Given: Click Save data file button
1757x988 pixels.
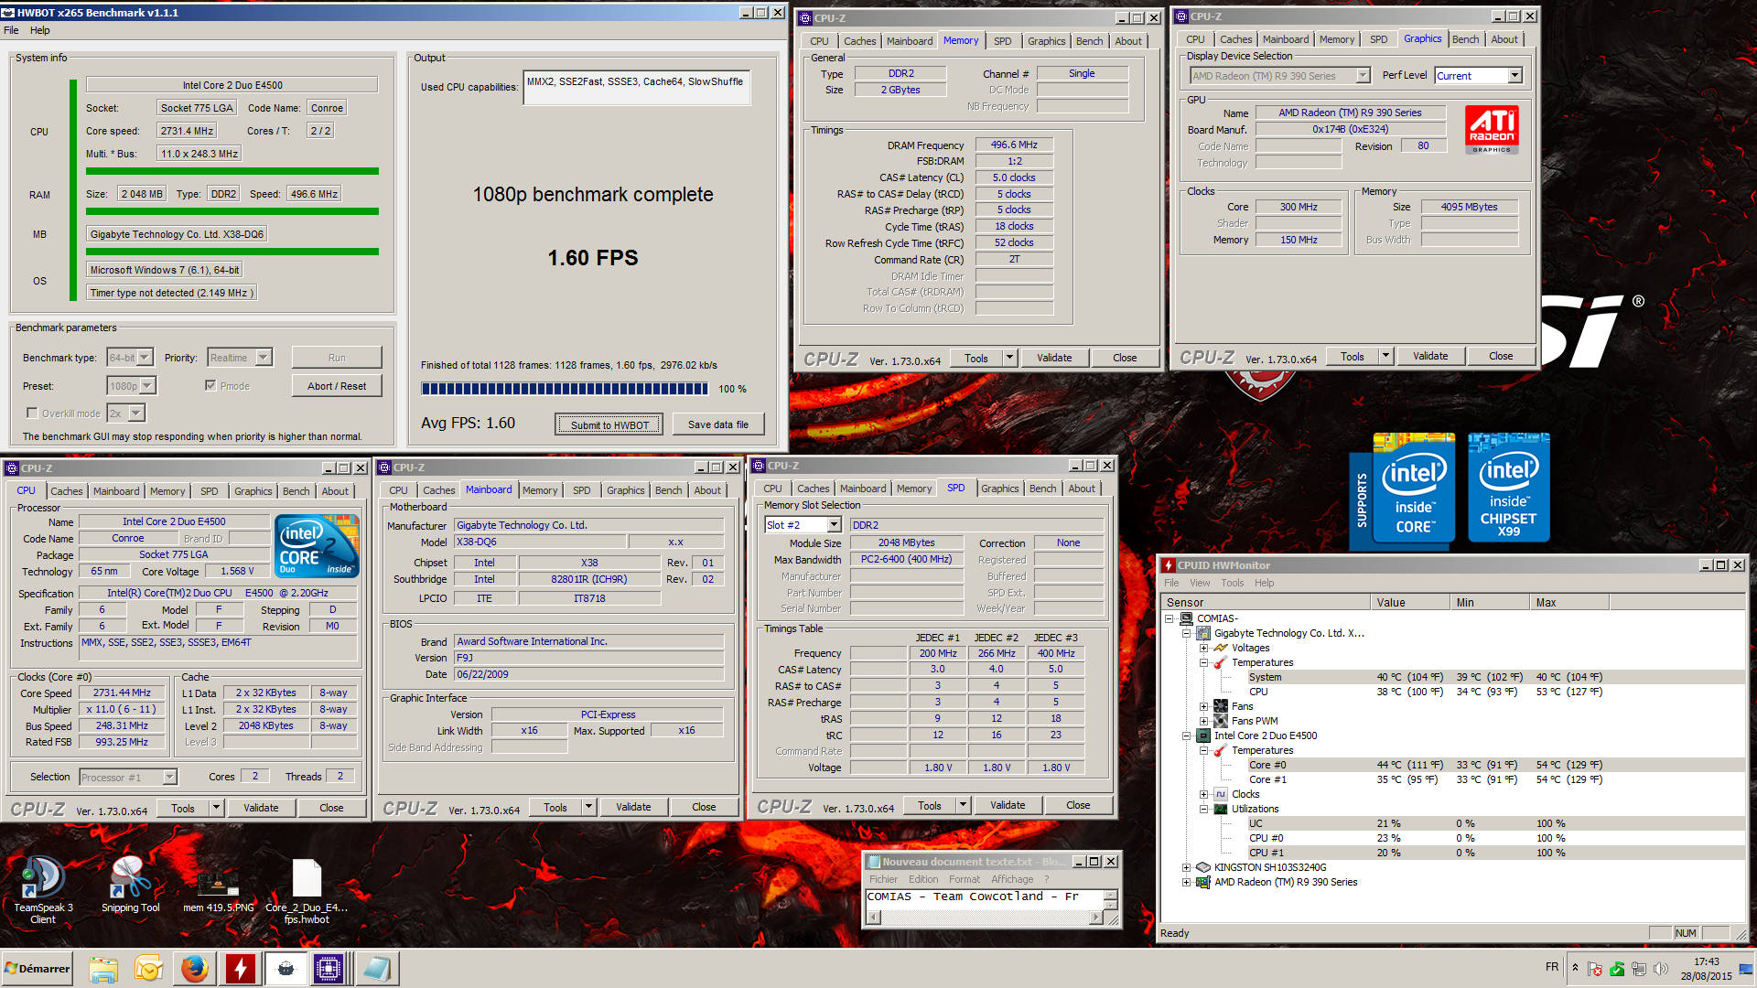Looking at the screenshot, I should [x=717, y=424].
